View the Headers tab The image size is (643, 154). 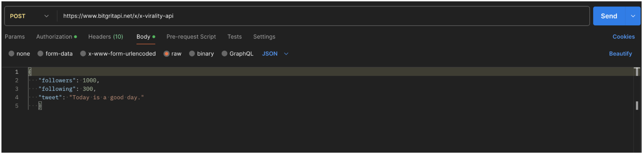[105, 37]
